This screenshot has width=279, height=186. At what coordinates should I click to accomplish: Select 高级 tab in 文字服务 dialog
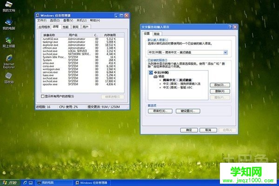click(157, 34)
